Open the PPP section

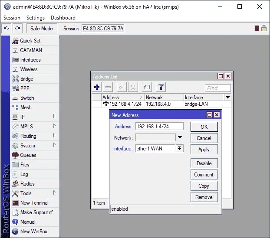tap(34, 88)
